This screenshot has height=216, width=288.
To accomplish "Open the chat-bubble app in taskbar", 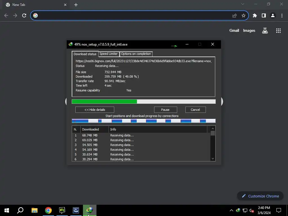I will 62,210.
